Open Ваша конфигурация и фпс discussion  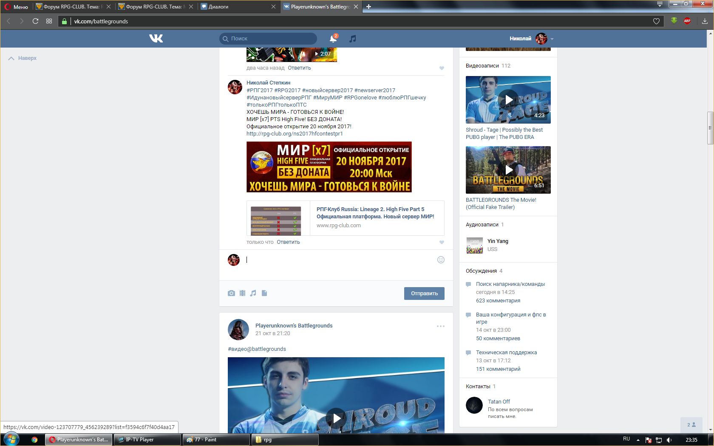(511, 318)
